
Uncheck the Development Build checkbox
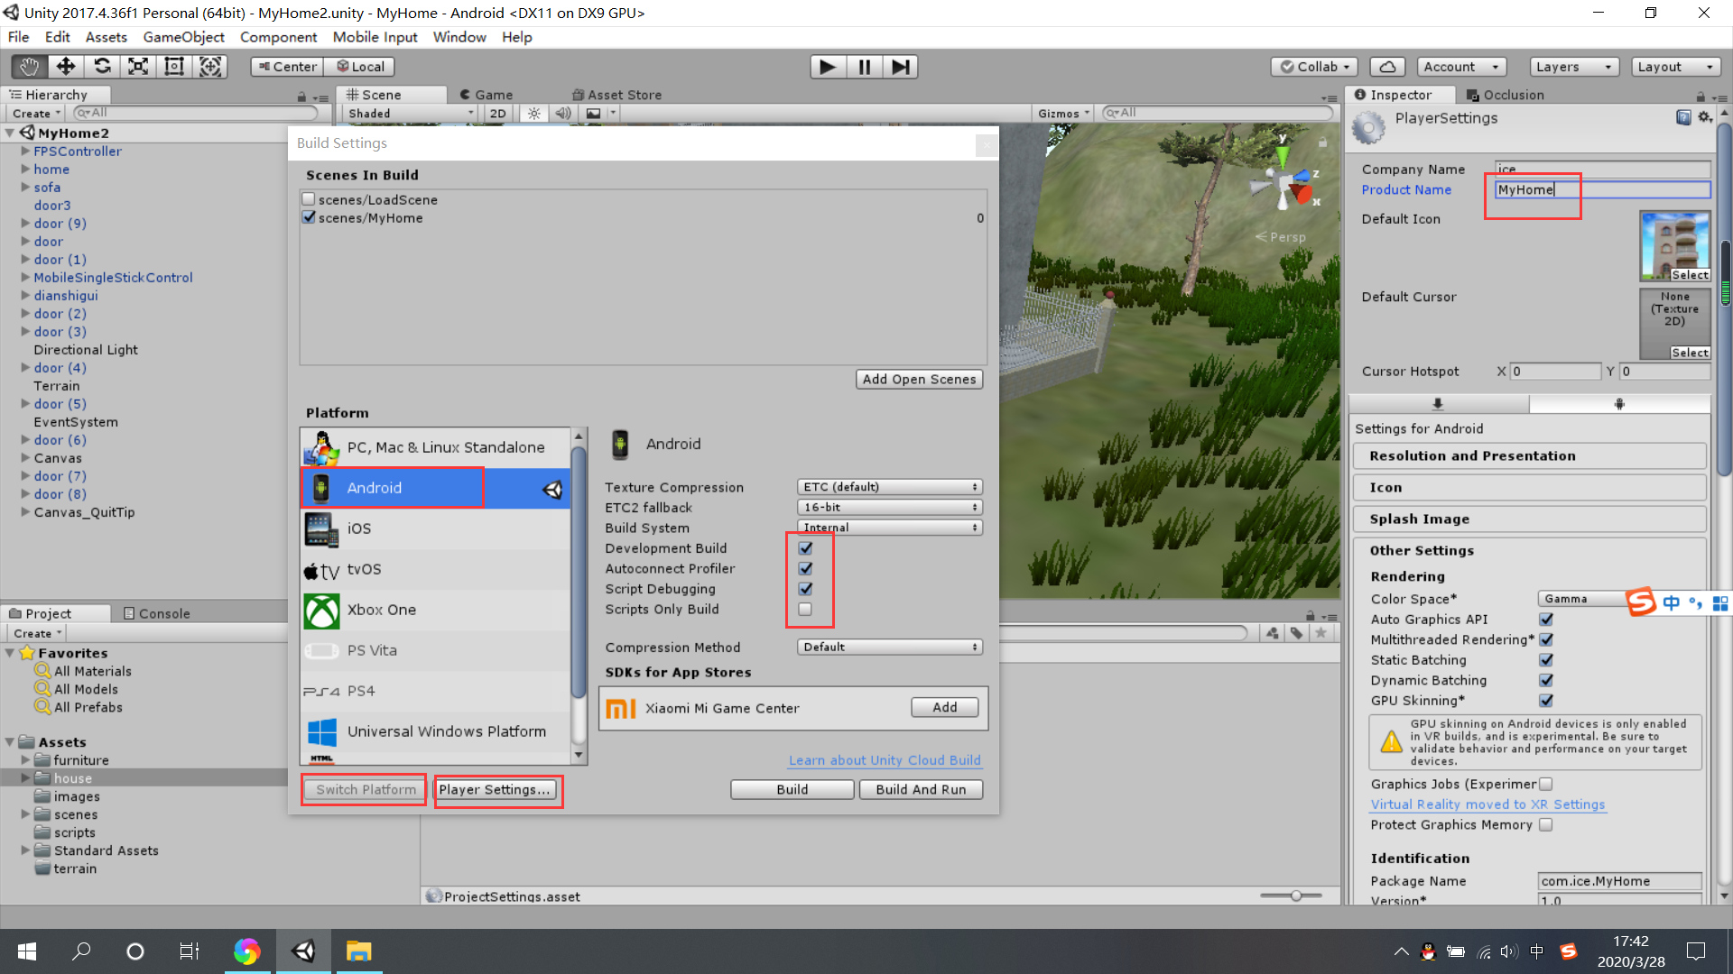coord(805,548)
